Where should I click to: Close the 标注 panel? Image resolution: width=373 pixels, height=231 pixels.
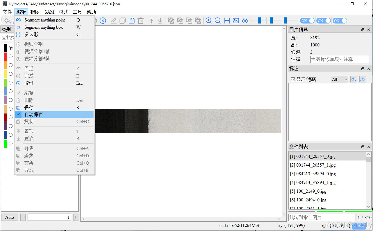tap(369, 69)
